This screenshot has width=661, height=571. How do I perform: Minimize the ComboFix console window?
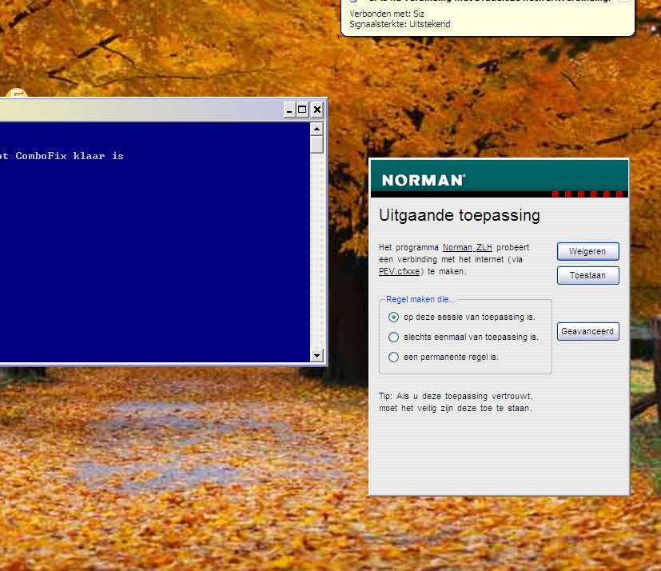[x=289, y=110]
